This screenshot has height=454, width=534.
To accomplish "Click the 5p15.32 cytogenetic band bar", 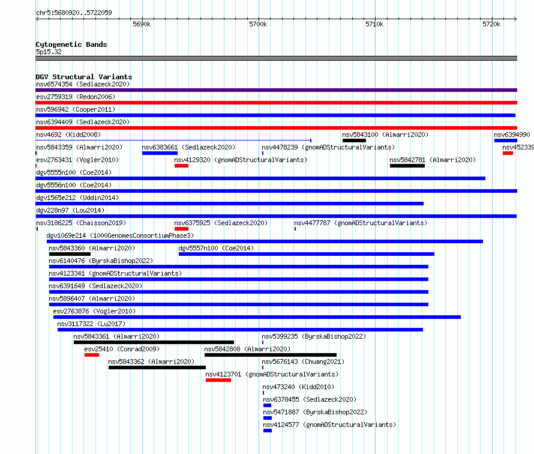I will [x=276, y=58].
